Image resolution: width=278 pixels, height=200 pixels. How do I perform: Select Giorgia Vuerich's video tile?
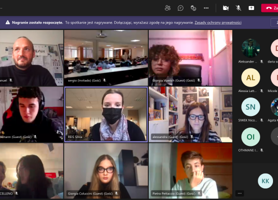tap(190, 58)
